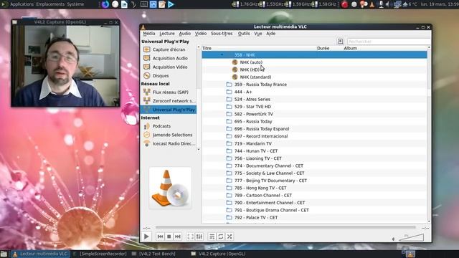
Task: Toggle loop/repeat mode
Action: point(221,236)
